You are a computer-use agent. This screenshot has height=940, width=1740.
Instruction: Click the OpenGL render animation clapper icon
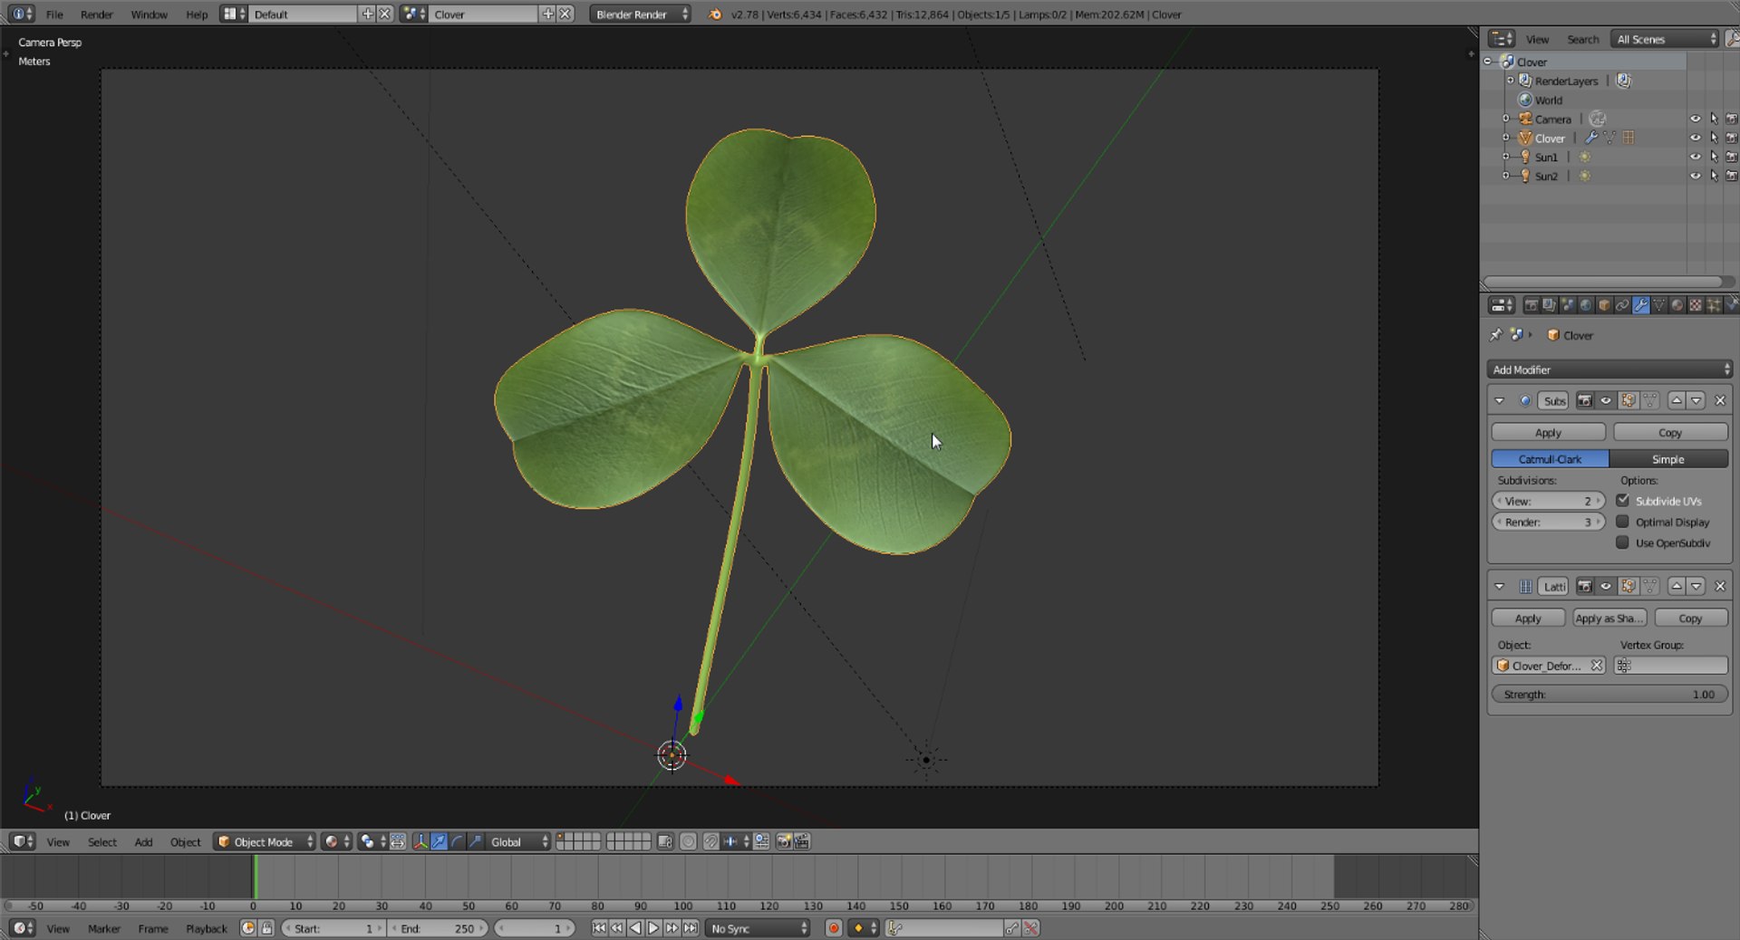801,841
